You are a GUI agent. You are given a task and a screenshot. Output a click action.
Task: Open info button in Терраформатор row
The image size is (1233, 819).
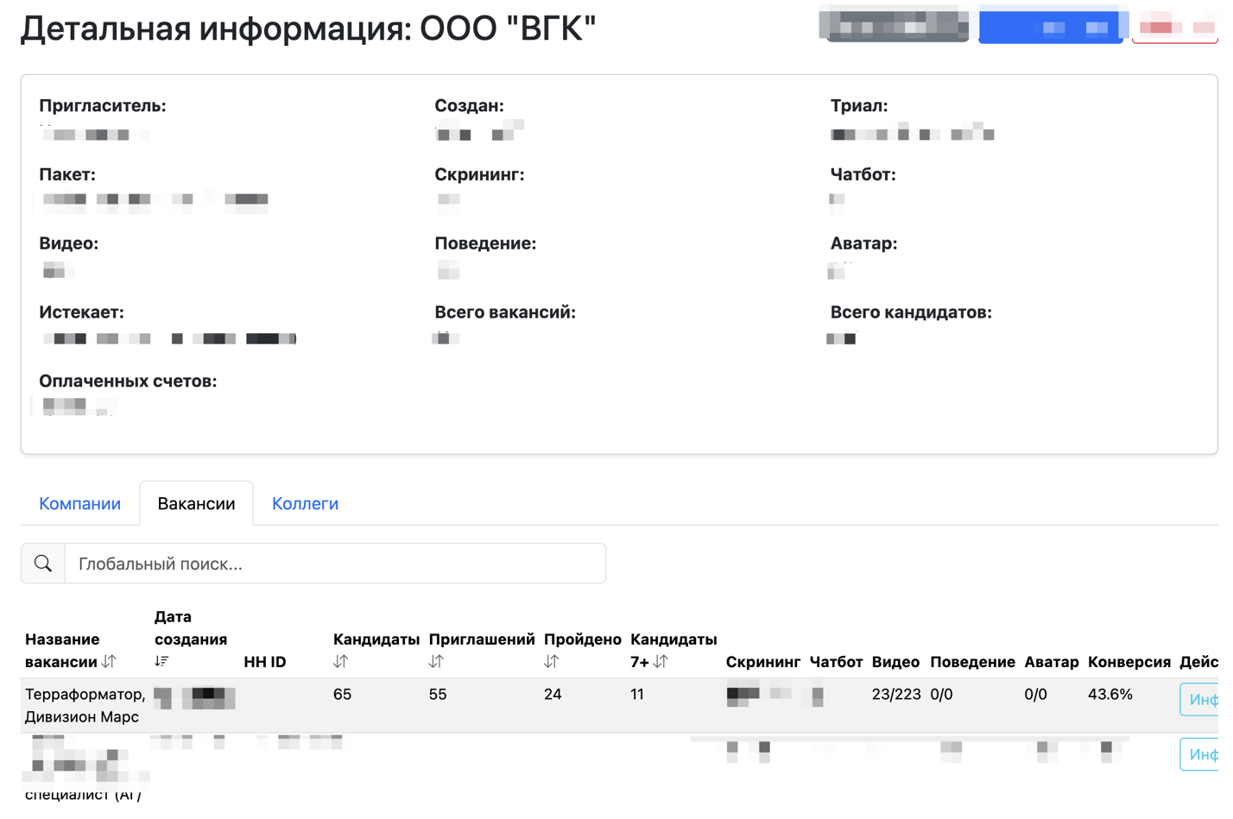coord(1201,700)
